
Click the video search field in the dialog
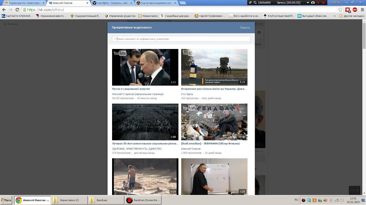click(181, 39)
